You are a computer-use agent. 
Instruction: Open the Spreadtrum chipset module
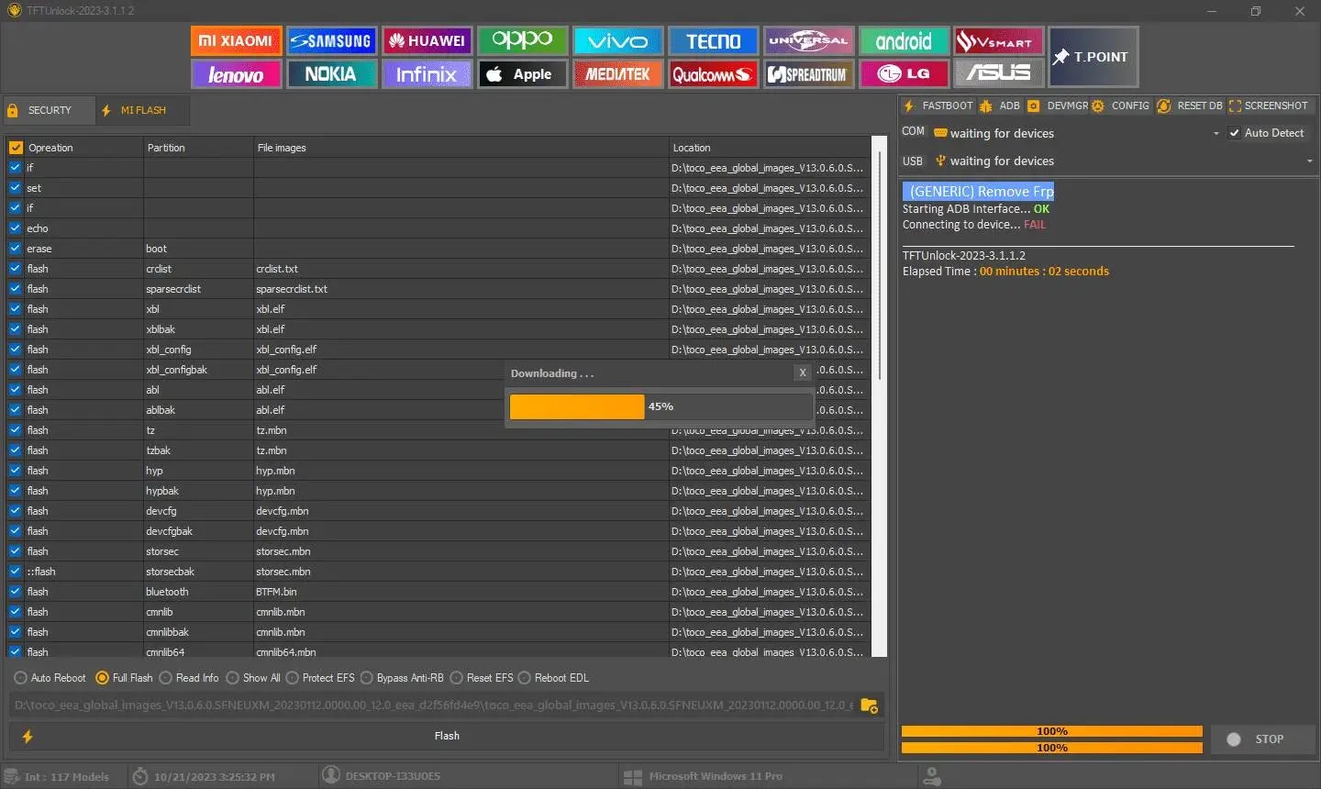tap(808, 74)
